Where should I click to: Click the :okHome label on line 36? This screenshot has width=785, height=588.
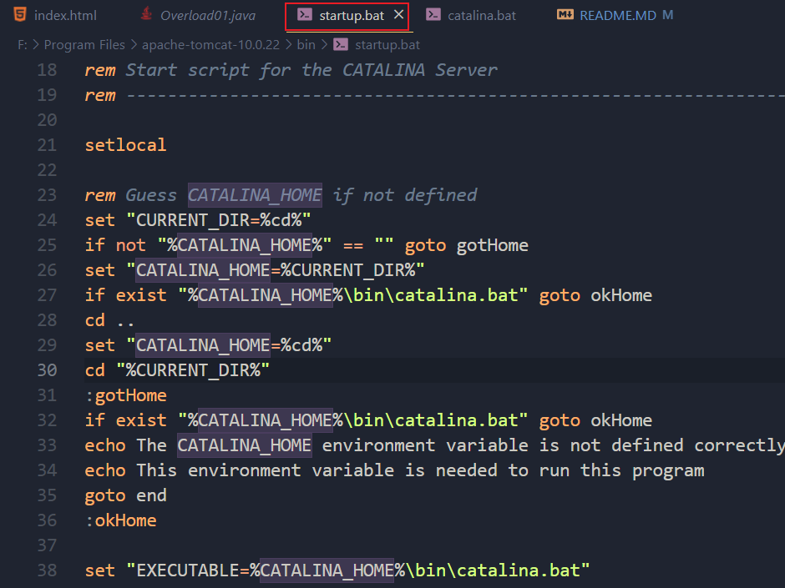(x=120, y=520)
